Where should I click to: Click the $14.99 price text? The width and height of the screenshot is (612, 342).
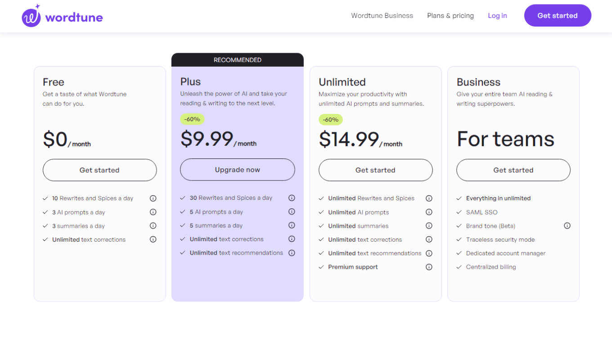coord(349,139)
